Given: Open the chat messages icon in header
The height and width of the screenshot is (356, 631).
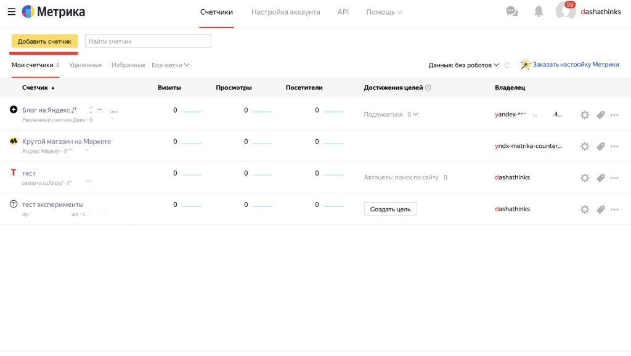Looking at the screenshot, I should [x=511, y=12].
